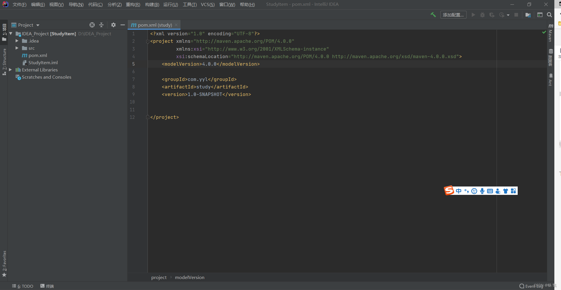Expand External Libraries node
Screen dimensions: 561x290
coord(11,70)
